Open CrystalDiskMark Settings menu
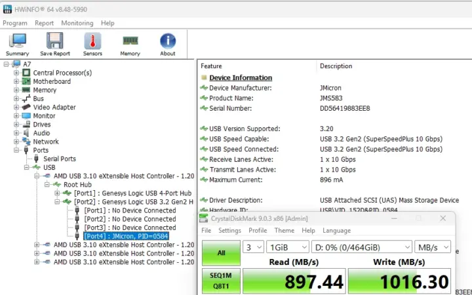Viewport: 472px width, 295px height. click(229, 230)
